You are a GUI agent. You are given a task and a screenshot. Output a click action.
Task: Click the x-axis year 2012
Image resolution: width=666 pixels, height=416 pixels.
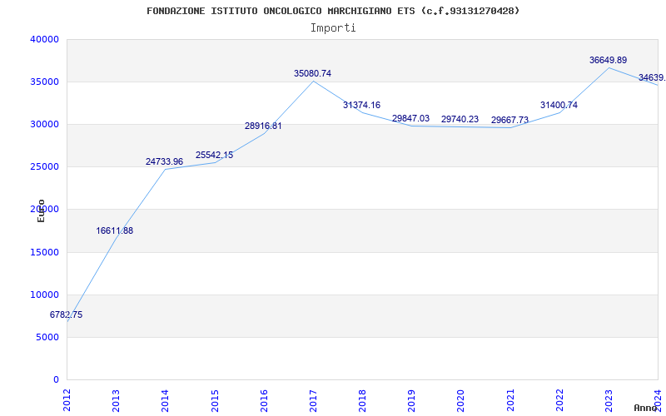(67, 400)
